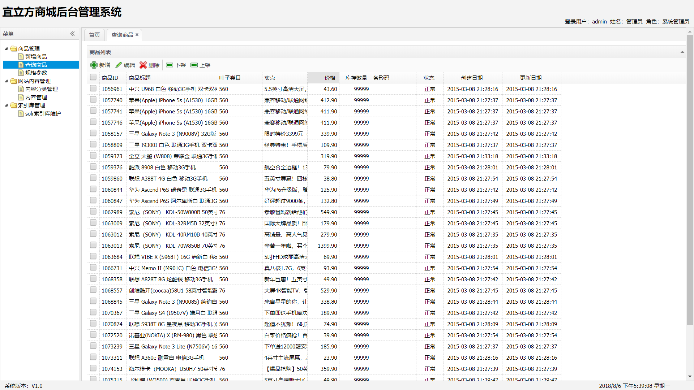Click the red X 删除 delete icon
694x390 pixels.
143,65
